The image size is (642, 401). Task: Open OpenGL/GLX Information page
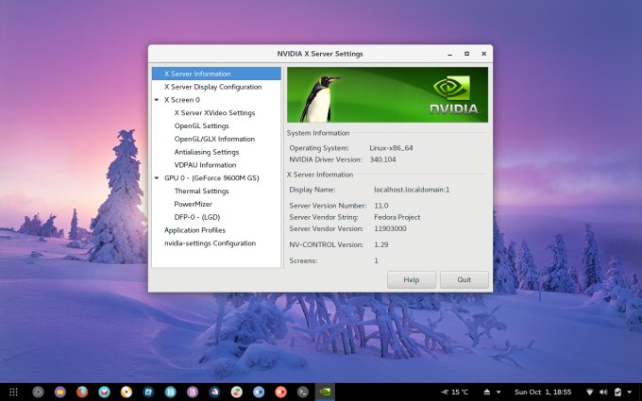(216, 139)
